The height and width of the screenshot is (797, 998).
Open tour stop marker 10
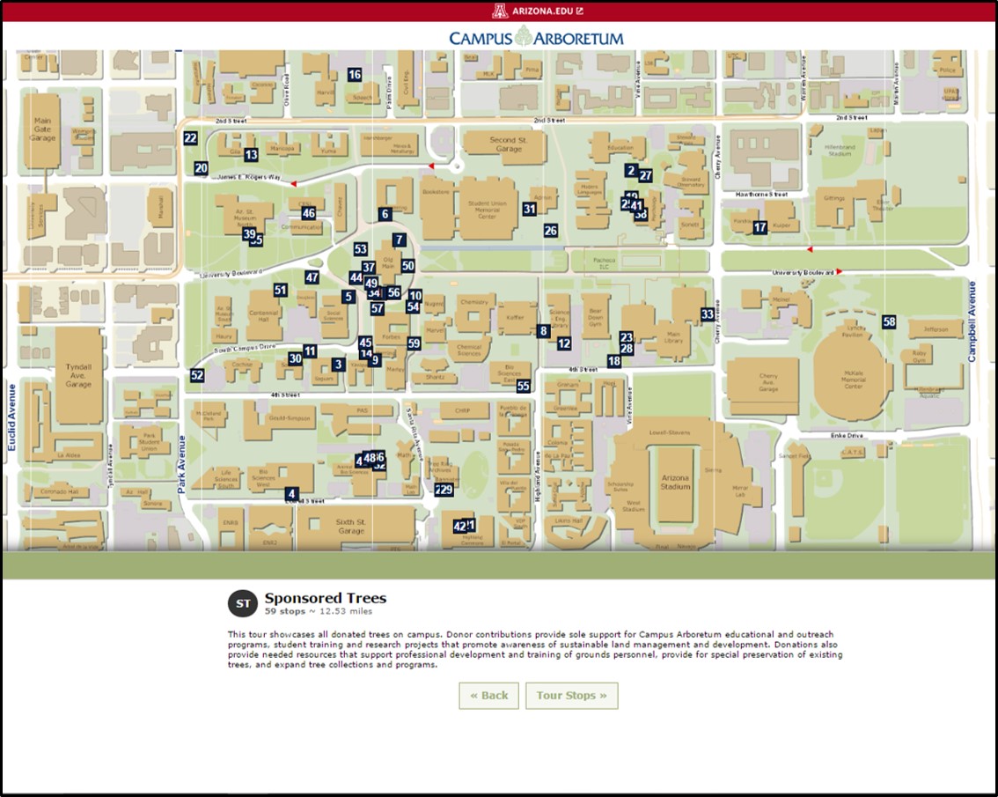[x=415, y=296]
